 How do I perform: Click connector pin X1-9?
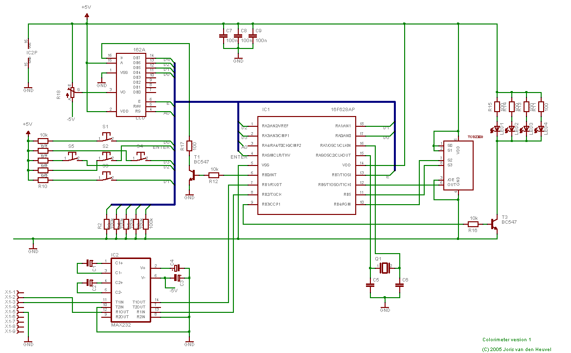click(14, 331)
